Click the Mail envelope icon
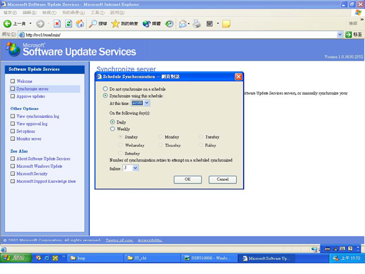The width and height of the screenshot is (365, 274). [182, 24]
